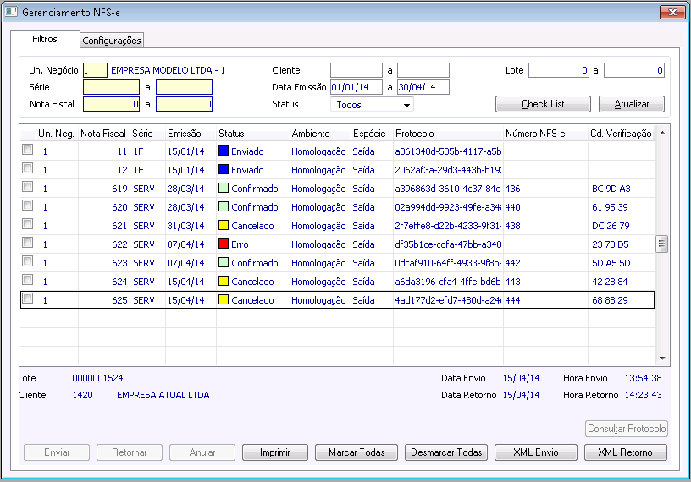This screenshot has height=482, width=691.
Task: Click the Imprimir button
Action: 274,452
